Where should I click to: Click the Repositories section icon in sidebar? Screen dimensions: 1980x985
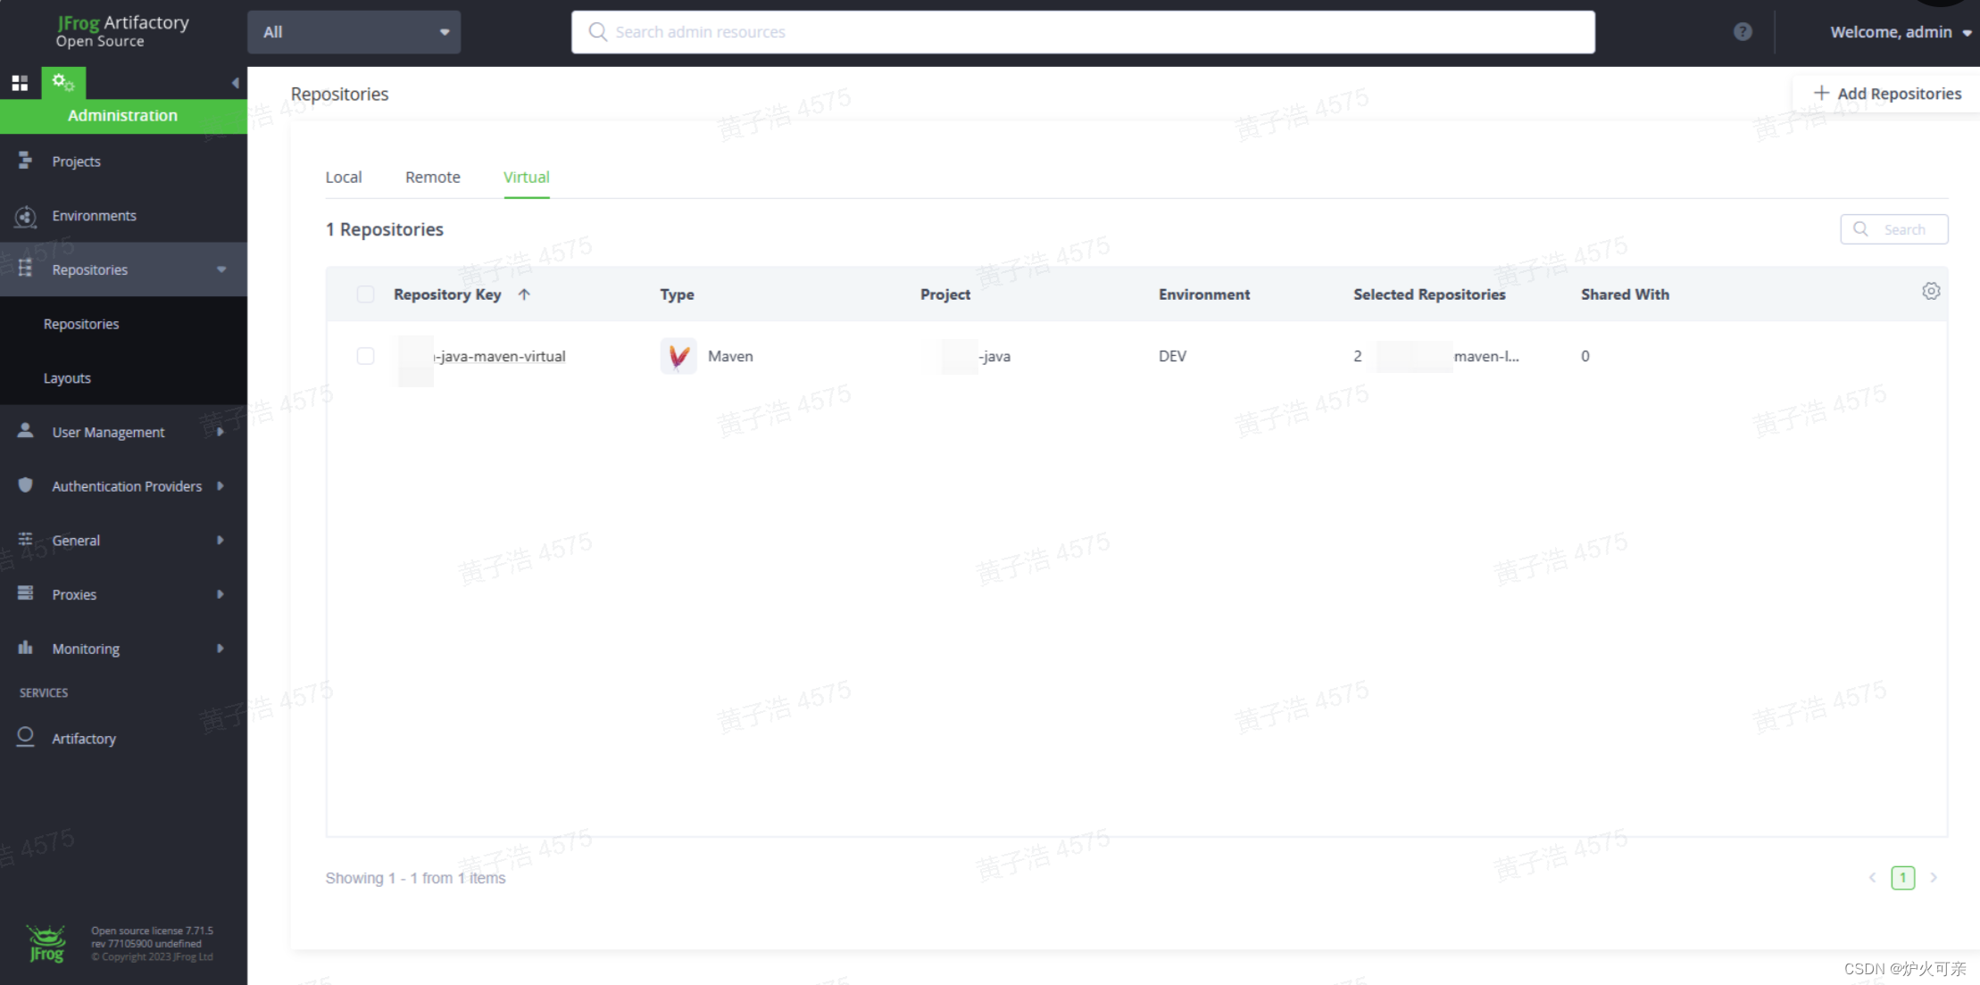pyautogui.click(x=25, y=269)
